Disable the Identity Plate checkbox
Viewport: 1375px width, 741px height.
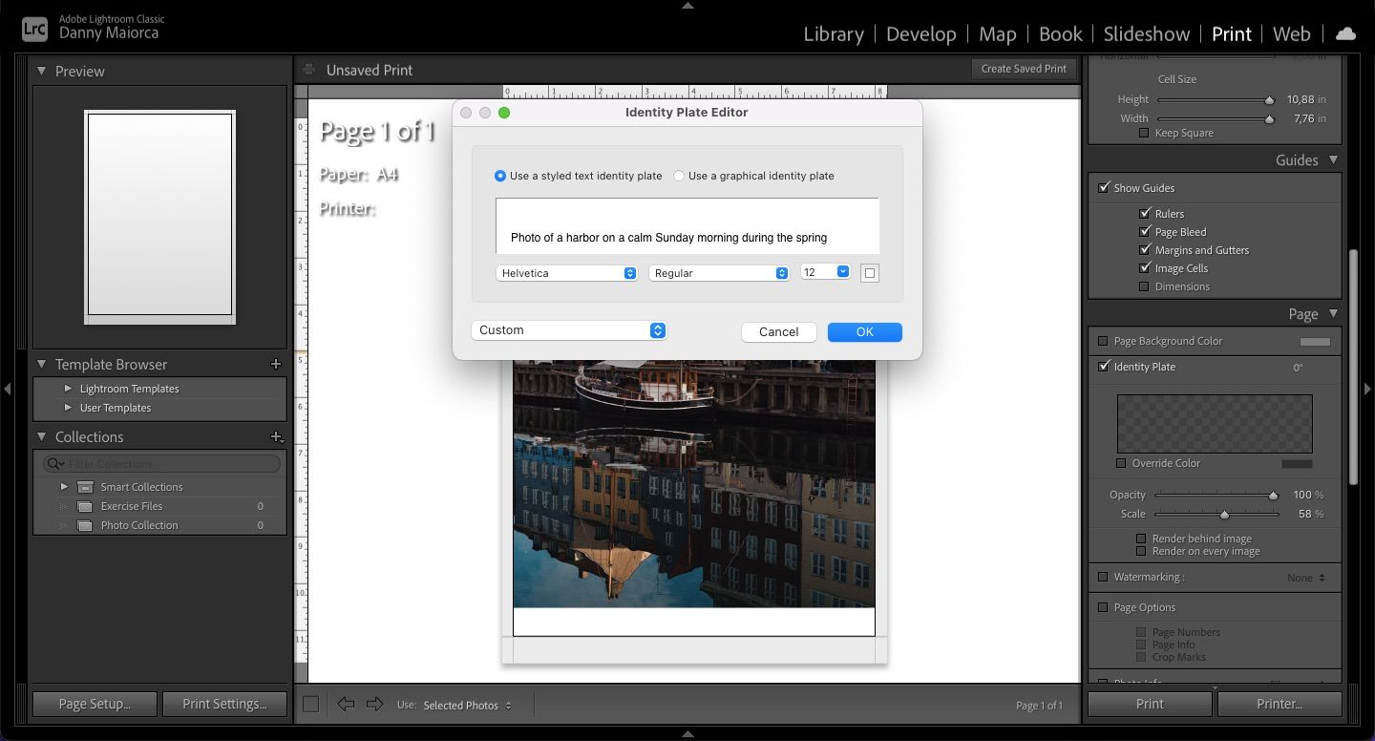pyautogui.click(x=1104, y=367)
